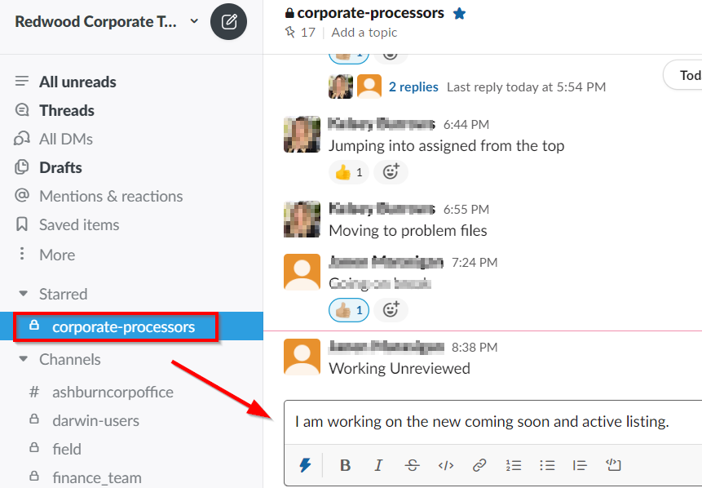The image size is (702, 488).
Task: Start an ordered numbered list
Action: click(x=514, y=465)
